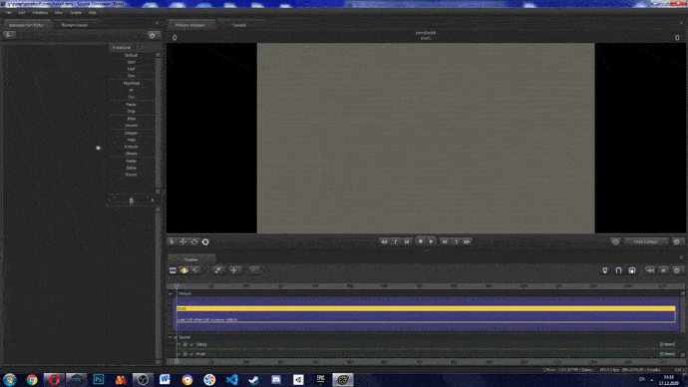Switch to Console tab
Screen dimensions: 688x387
pyautogui.click(x=239, y=25)
